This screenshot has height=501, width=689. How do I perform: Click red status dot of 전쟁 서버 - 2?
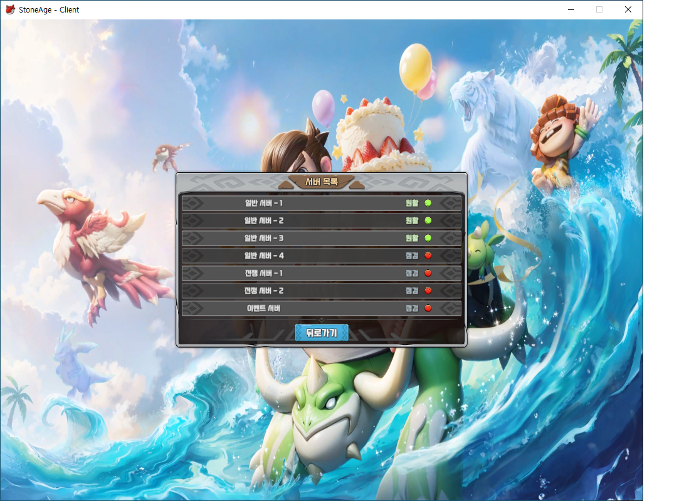[x=428, y=291]
